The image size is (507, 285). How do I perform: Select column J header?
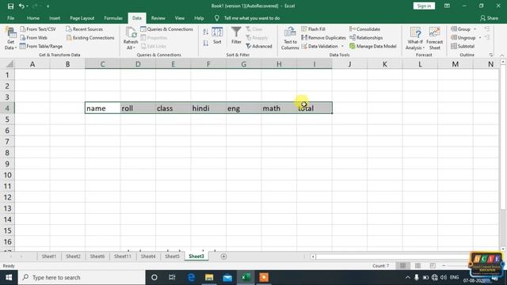tap(349, 64)
